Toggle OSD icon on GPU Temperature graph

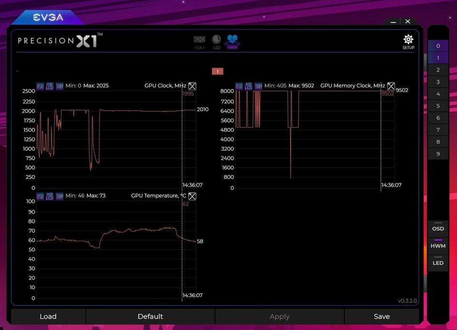coord(40,196)
